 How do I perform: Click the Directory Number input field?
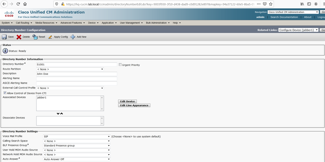click(x=77, y=64)
